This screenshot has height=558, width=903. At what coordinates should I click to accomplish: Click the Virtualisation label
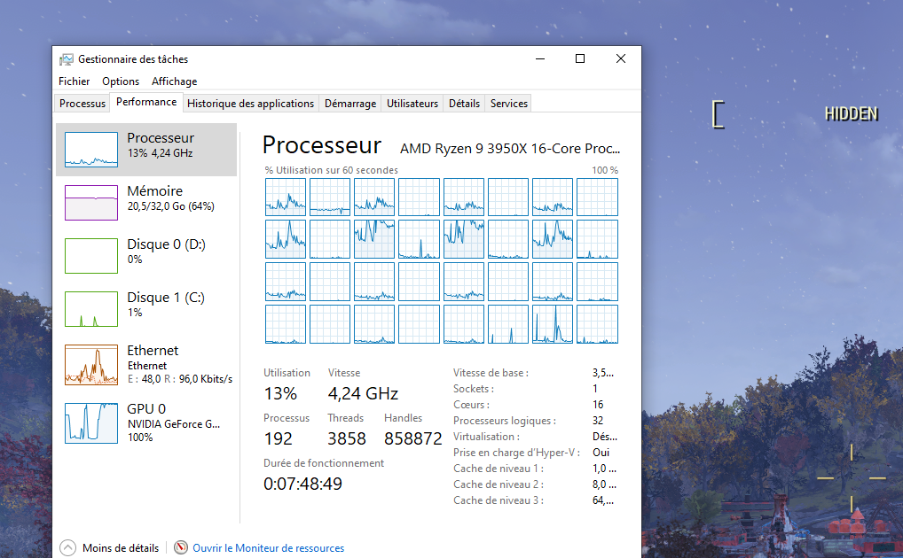(x=487, y=437)
